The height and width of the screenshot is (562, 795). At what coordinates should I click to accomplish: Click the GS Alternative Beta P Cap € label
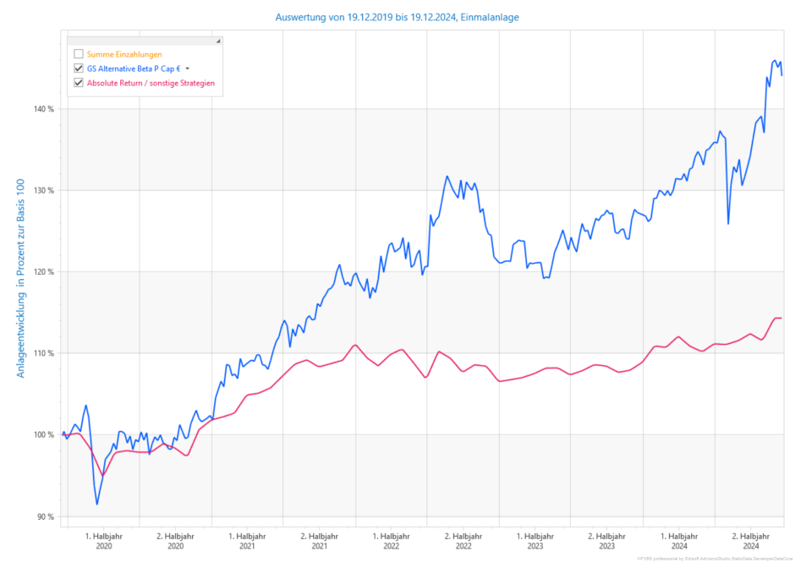[134, 68]
